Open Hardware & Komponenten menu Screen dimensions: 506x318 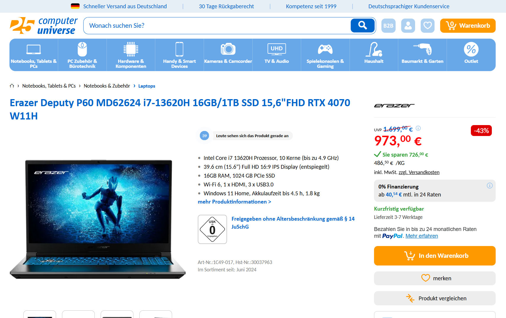pyautogui.click(x=131, y=55)
